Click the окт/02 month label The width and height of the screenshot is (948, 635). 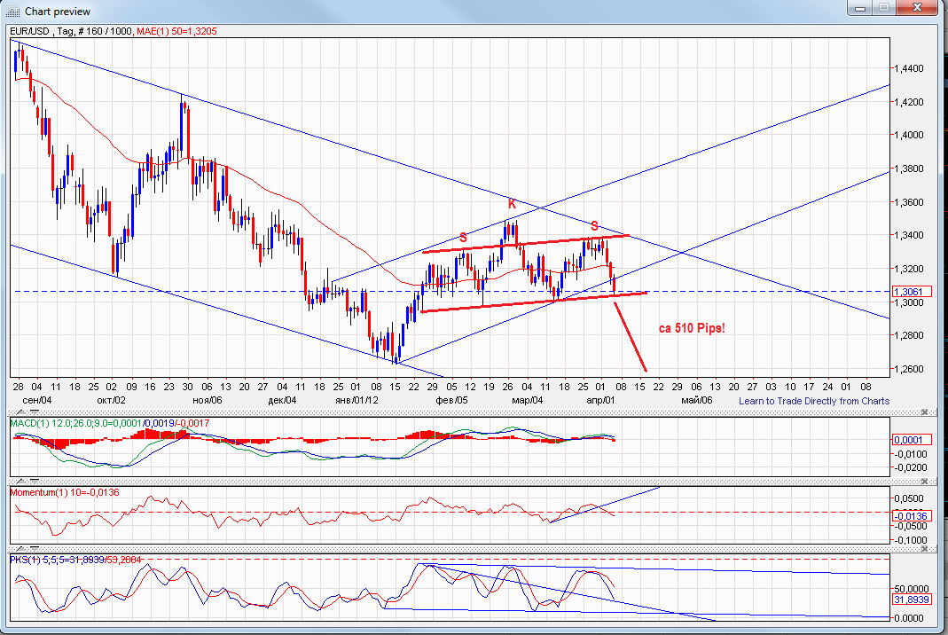(111, 400)
